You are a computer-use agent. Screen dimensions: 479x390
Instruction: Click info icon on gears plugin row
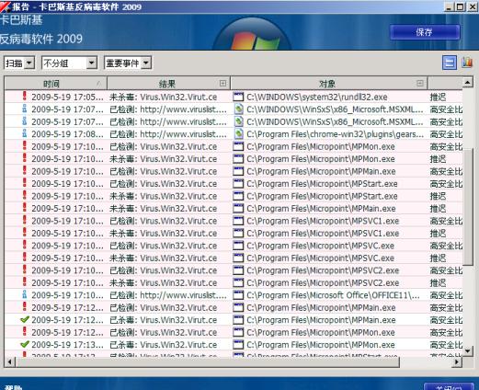point(25,133)
